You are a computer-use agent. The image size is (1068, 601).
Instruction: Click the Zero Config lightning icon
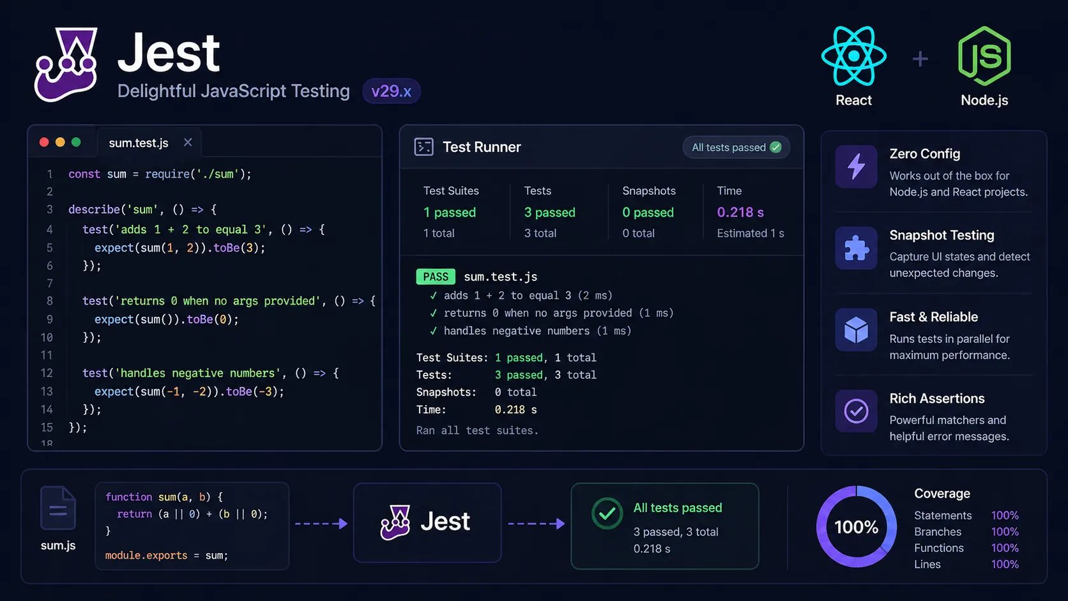855,167
